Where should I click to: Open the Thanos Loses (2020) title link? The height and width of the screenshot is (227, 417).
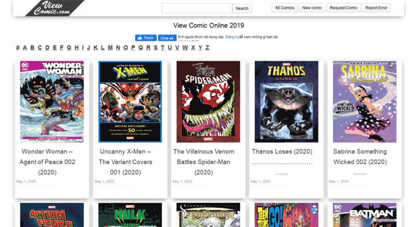pyautogui.click(x=282, y=151)
